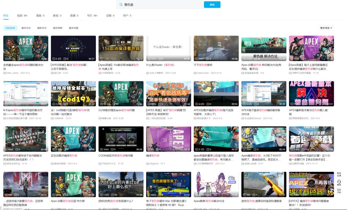Click play-count icon showing 10.5万

(102, 104)
